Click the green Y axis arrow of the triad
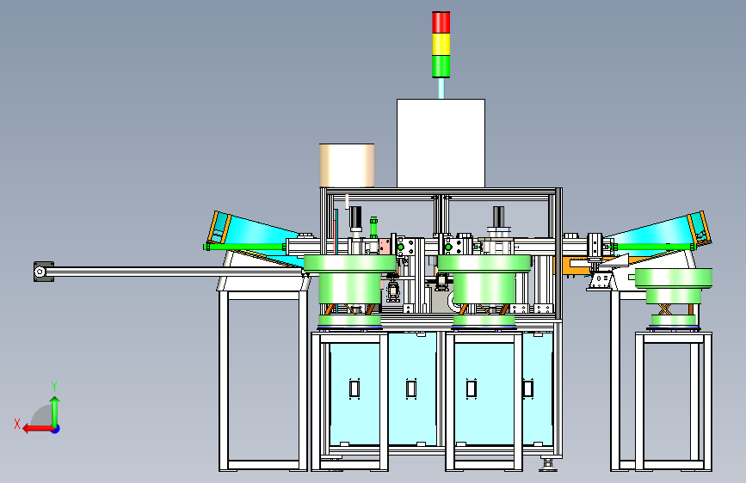 pyautogui.click(x=55, y=411)
